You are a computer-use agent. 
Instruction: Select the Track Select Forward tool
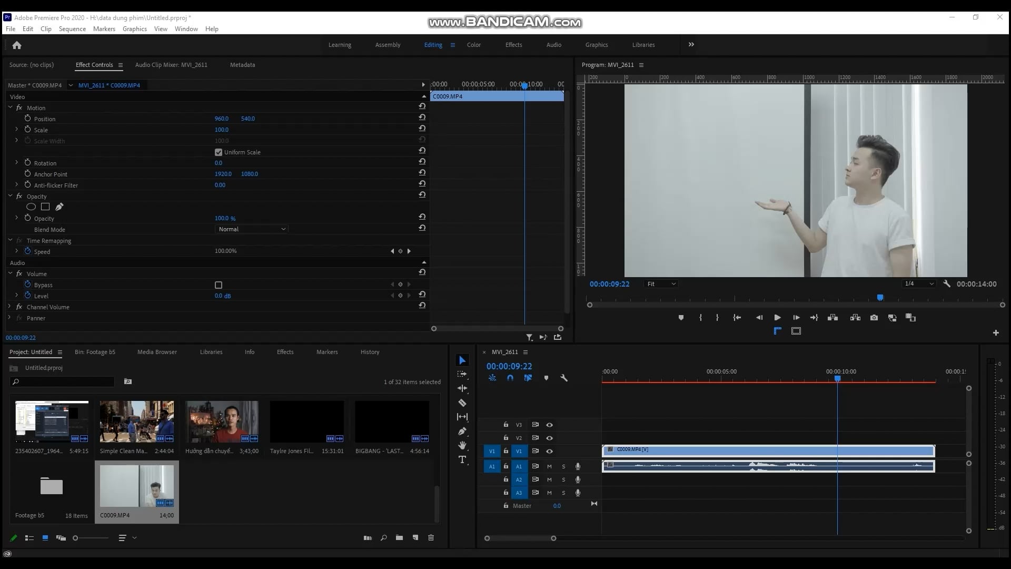[x=462, y=374]
